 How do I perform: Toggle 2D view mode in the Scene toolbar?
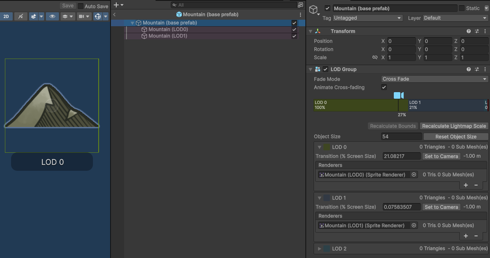tap(5, 16)
